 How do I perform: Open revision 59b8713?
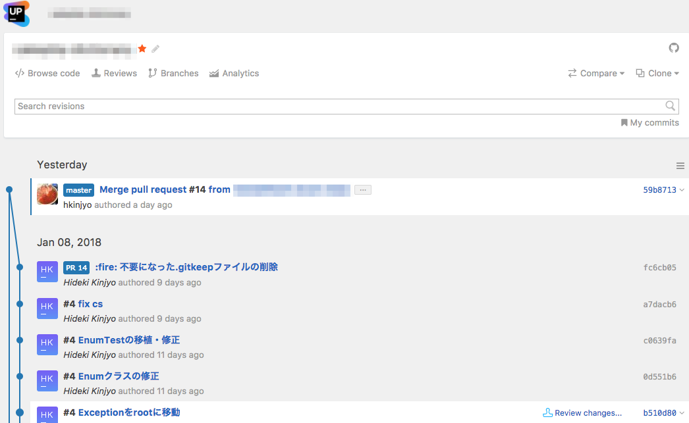659,190
